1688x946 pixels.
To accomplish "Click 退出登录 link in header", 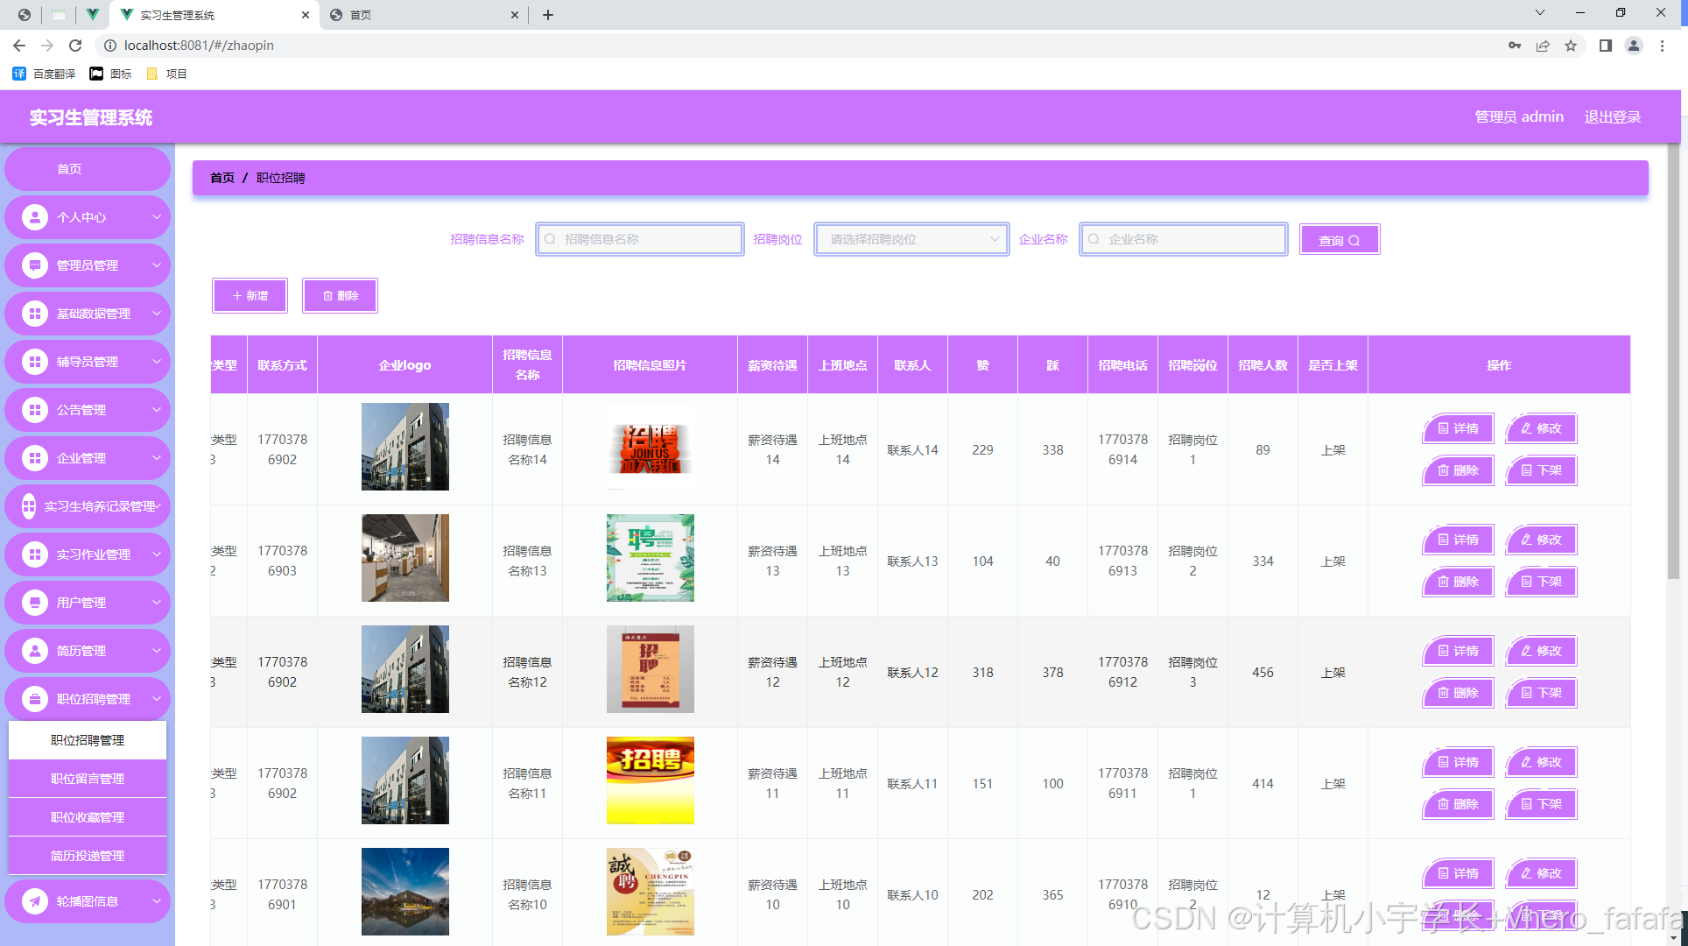I will [1612, 117].
